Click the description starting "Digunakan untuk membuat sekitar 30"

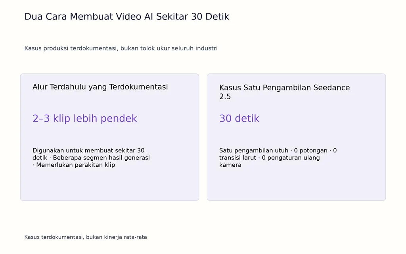click(x=91, y=158)
